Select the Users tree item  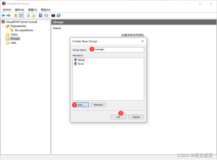(x=14, y=34)
